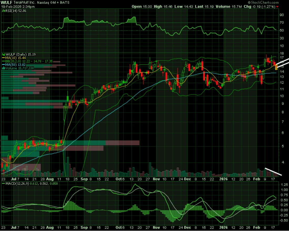Image resolution: width=289 pixels, height=231 pixels.
Task: Click the RSI axis level 30
Action: [282, 38]
